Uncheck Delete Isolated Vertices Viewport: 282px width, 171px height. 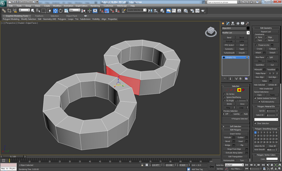255,98
